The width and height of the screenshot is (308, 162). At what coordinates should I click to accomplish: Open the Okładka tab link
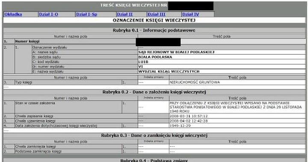13,15
